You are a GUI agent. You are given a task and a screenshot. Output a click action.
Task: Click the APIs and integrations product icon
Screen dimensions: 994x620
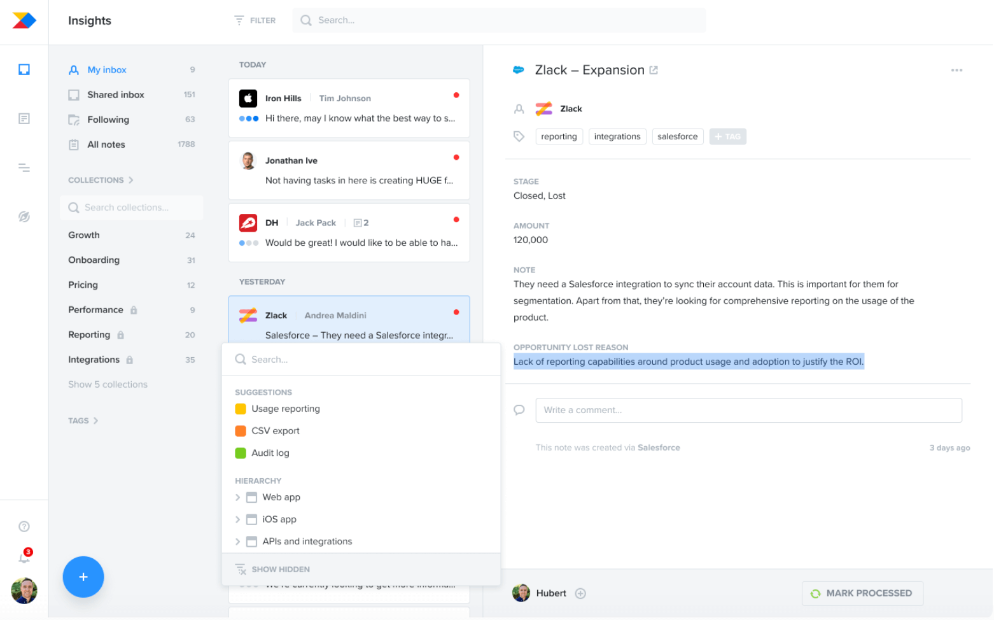click(251, 542)
